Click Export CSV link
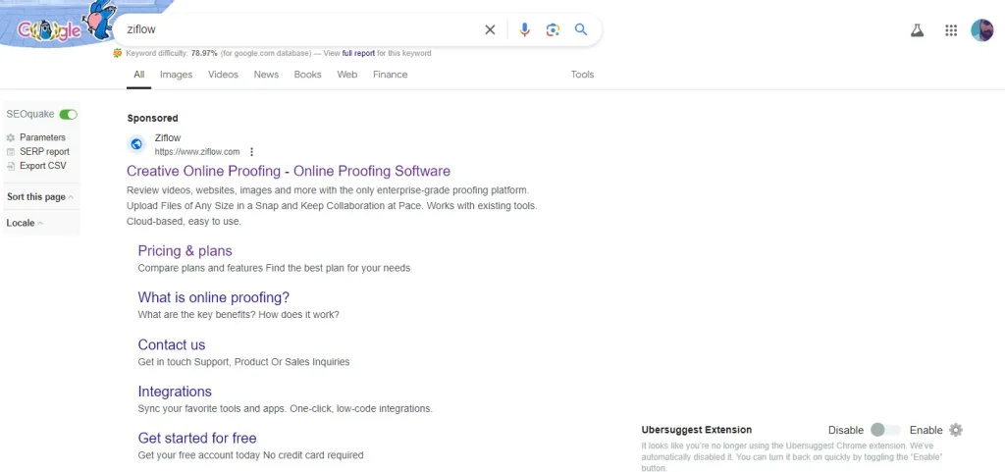1005x472 pixels. point(43,166)
